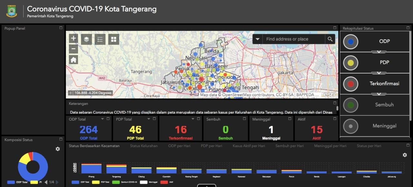Show the map legend
Image resolution: width=413 pixels, height=187 pixels.
pyautogui.click(x=100, y=39)
